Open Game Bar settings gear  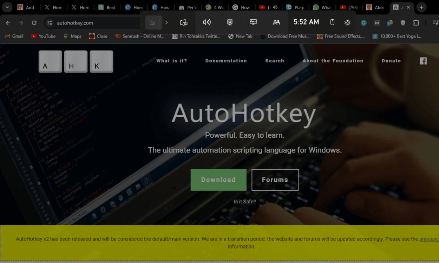(x=347, y=22)
